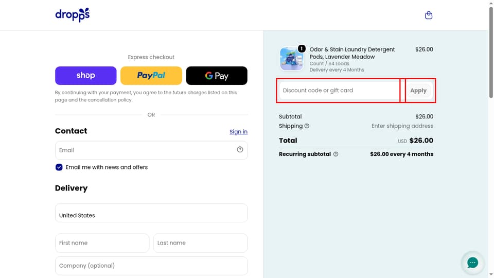Open the shopping bag cart icon
The width and height of the screenshot is (494, 278).
pyautogui.click(x=429, y=15)
